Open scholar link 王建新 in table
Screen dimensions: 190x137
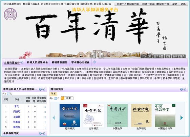(x=17, y=117)
